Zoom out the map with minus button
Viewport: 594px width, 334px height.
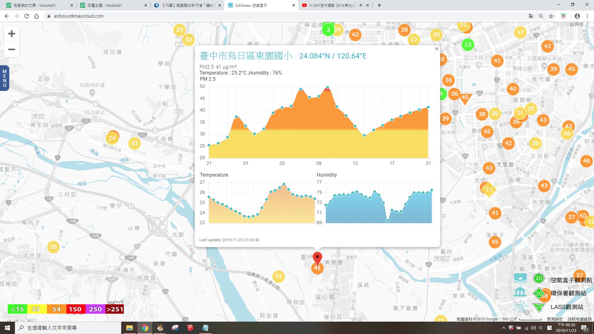click(11, 49)
